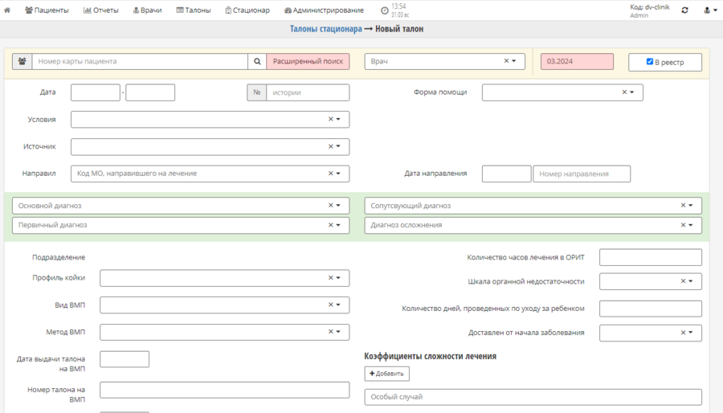Open the Первичный диагноз dropdown

338,225
